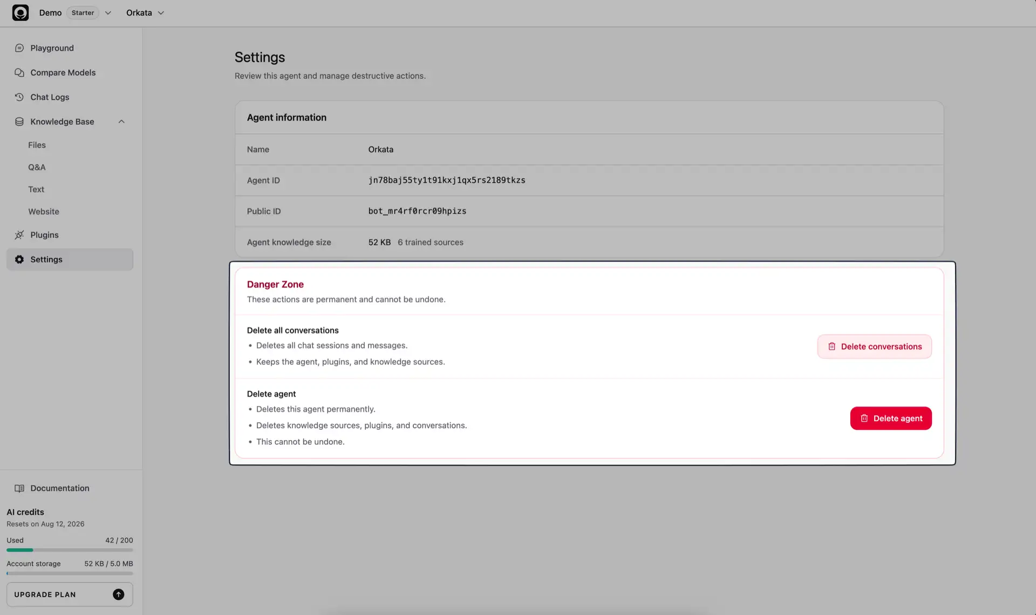The image size is (1036, 615).
Task: Click the Compare Models icon
Action: pos(19,72)
